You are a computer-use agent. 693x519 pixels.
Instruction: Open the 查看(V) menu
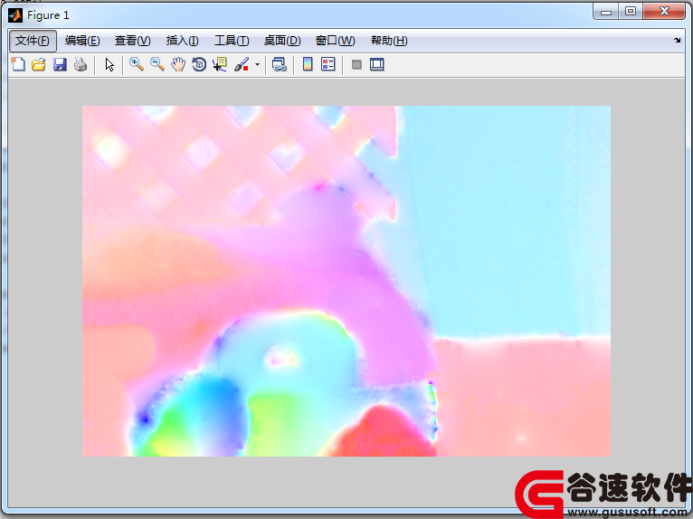point(133,41)
